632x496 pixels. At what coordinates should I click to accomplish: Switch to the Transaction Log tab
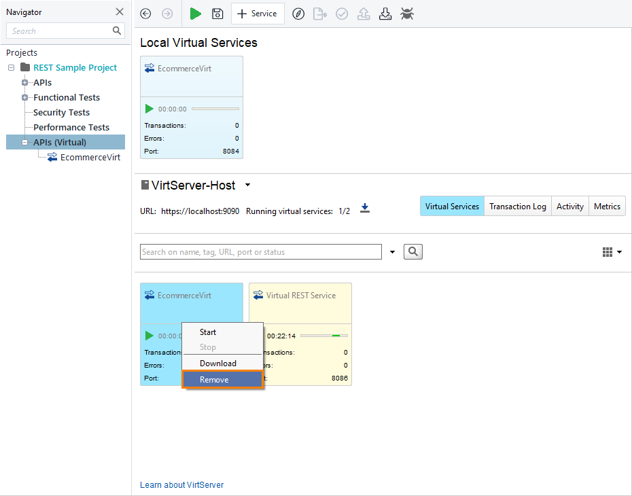coord(517,206)
